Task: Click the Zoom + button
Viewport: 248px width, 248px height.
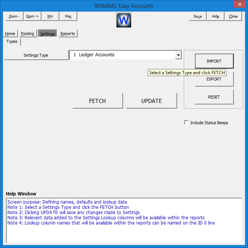Action: pyautogui.click(x=32, y=16)
